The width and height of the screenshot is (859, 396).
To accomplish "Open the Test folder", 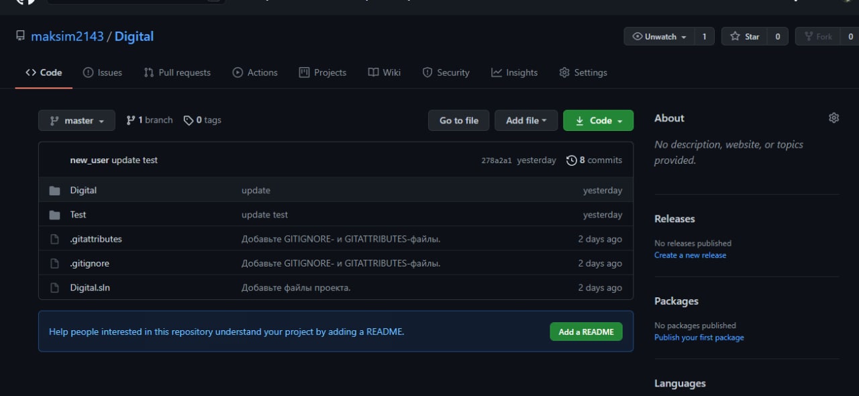I will (78, 215).
